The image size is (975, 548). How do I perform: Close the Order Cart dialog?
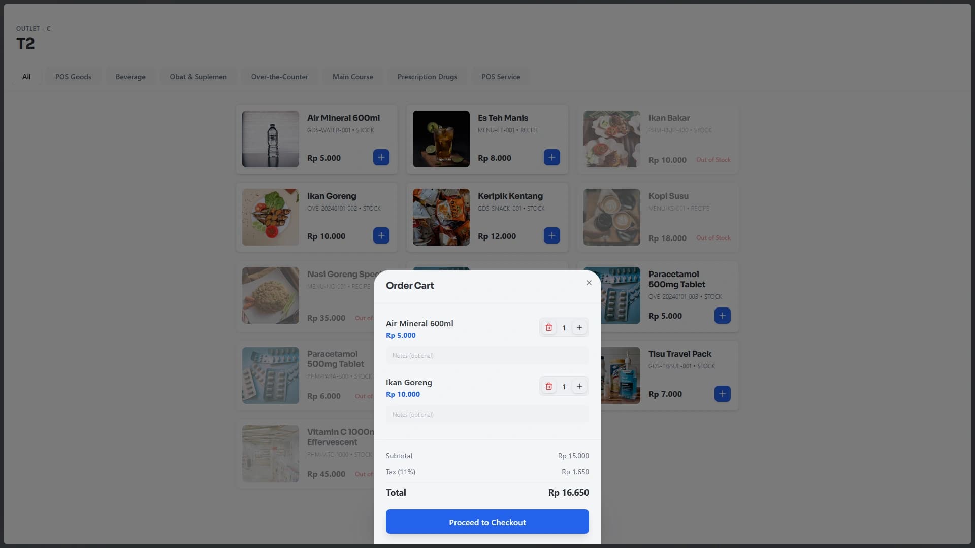pos(589,283)
